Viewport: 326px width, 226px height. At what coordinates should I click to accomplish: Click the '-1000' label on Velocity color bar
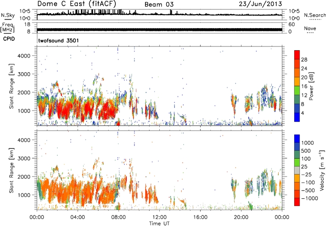310,198
